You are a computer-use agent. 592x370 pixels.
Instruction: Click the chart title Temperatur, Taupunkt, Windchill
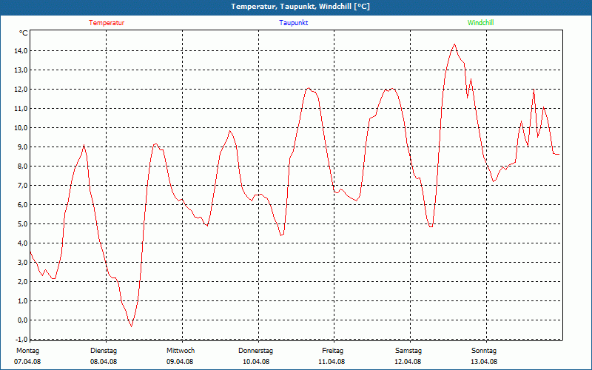click(300, 7)
